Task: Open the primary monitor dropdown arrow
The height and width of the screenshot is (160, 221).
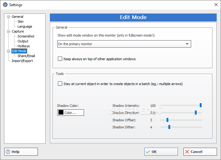Action: (x=187, y=44)
